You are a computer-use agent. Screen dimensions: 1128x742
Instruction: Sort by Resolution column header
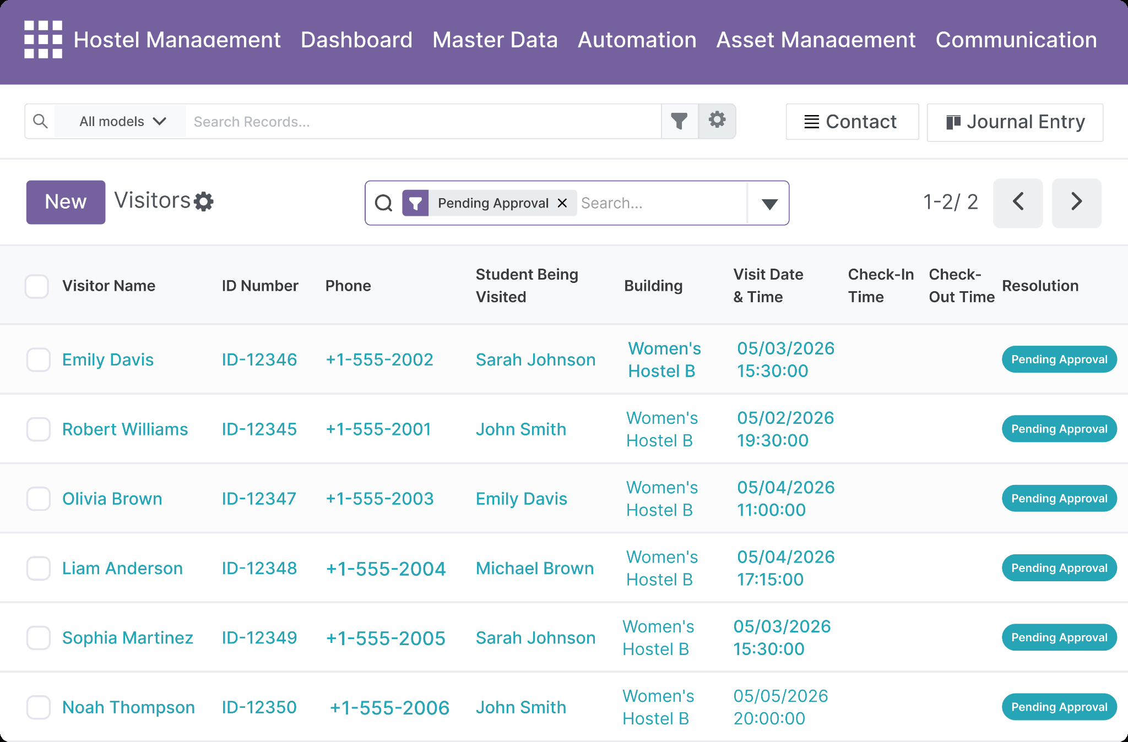[1040, 286]
